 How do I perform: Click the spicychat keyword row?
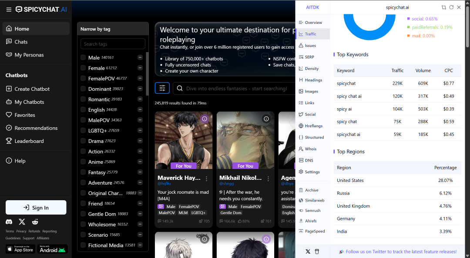click(x=397, y=83)
